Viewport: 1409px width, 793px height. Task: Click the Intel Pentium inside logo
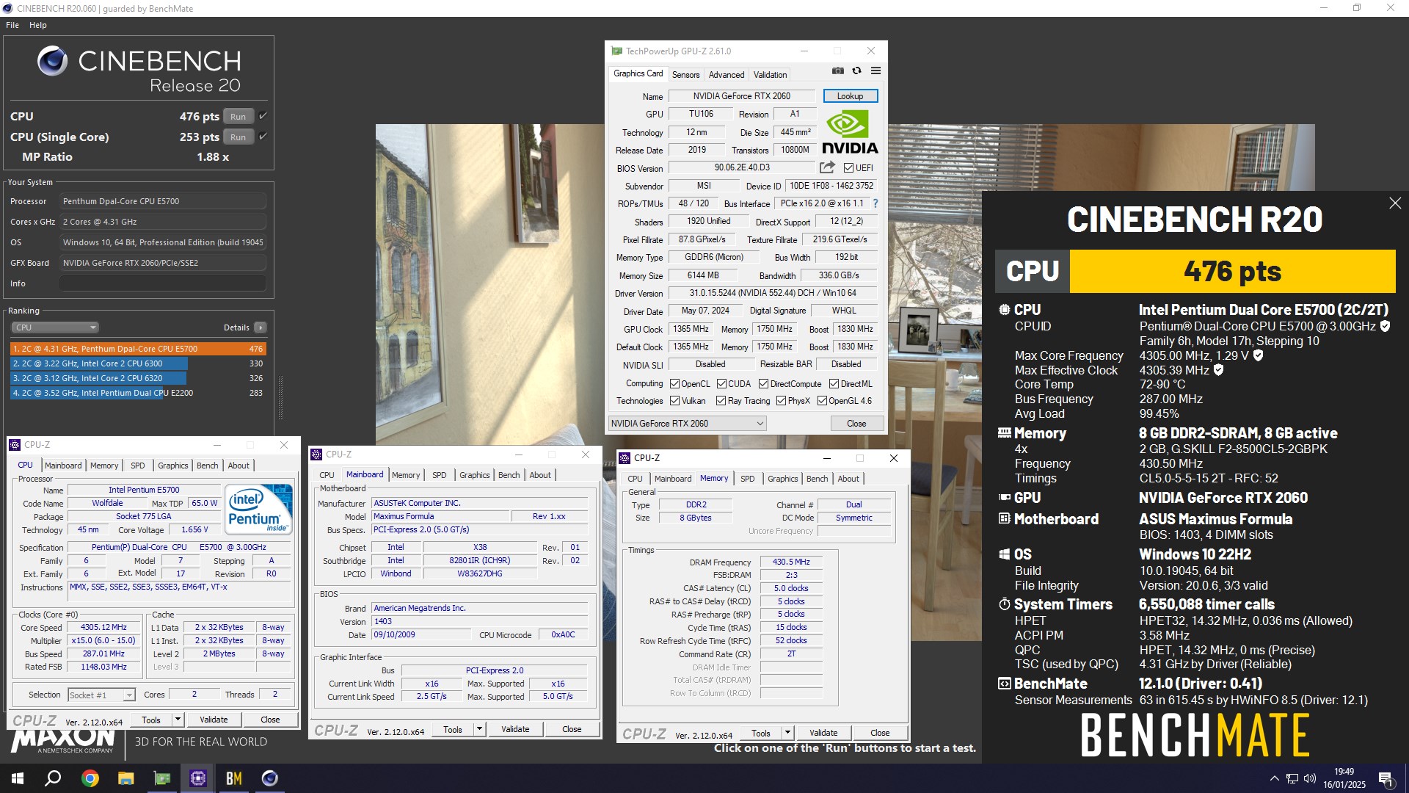coord(258,508)
